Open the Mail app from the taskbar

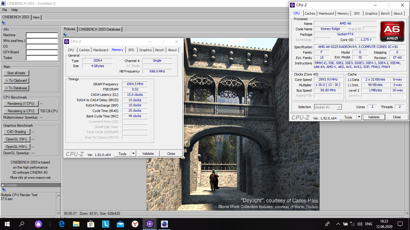coord(120,224)
